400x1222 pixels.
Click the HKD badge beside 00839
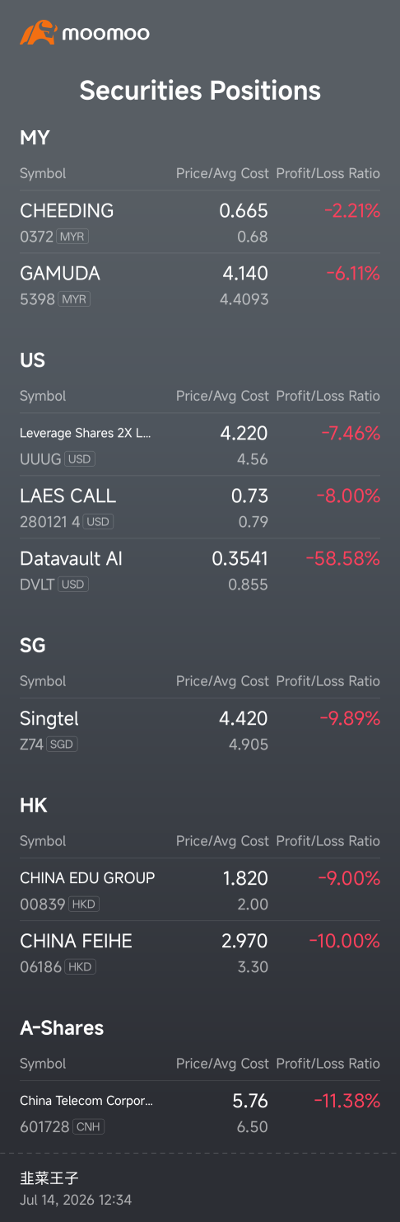(x=83, y=905)
